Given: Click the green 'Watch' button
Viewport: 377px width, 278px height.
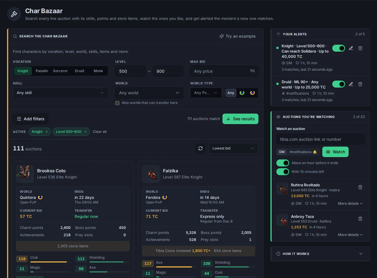Looking at the screenshot, I should (335, 152).
